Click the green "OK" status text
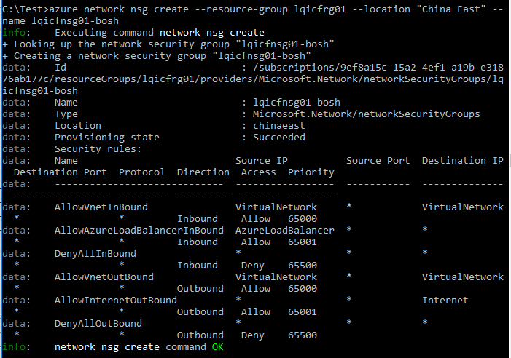The height and width of the screenshot is (358, 511). [217, 347]
